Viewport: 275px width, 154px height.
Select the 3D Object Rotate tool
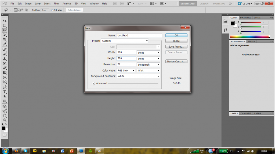5,106
